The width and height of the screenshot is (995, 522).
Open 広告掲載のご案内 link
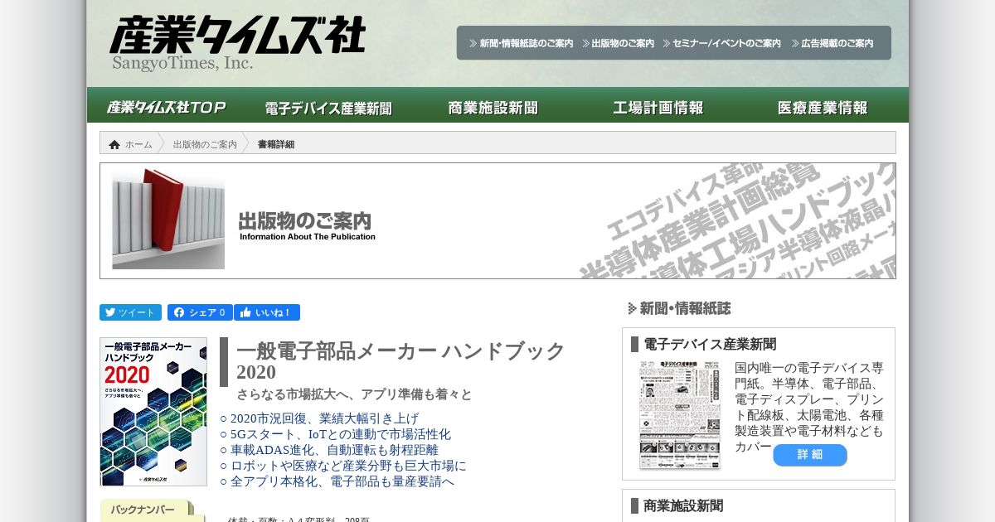pyautogui.click(x=832, y=43)
